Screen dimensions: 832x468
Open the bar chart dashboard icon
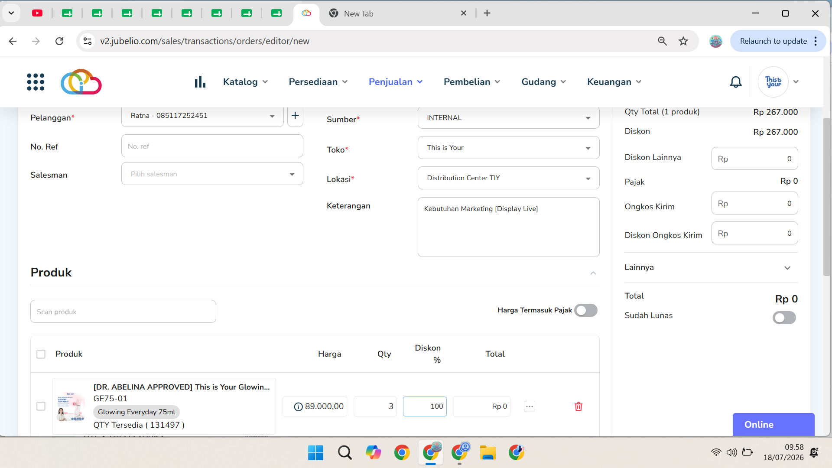click(x=200, y=82)
